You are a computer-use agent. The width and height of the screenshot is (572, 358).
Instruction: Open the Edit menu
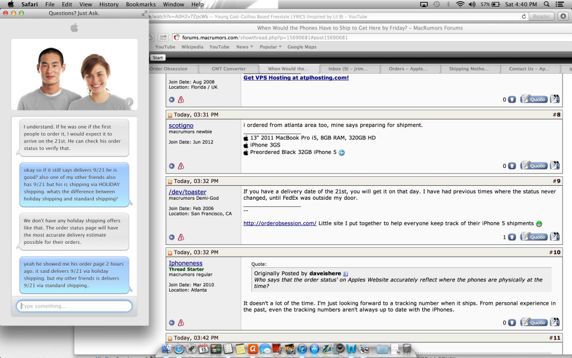point(67,4)
